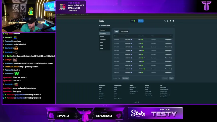
Task: Click the Instagram icon in footer
Action: pyautogui.click(x=139, y=102)
